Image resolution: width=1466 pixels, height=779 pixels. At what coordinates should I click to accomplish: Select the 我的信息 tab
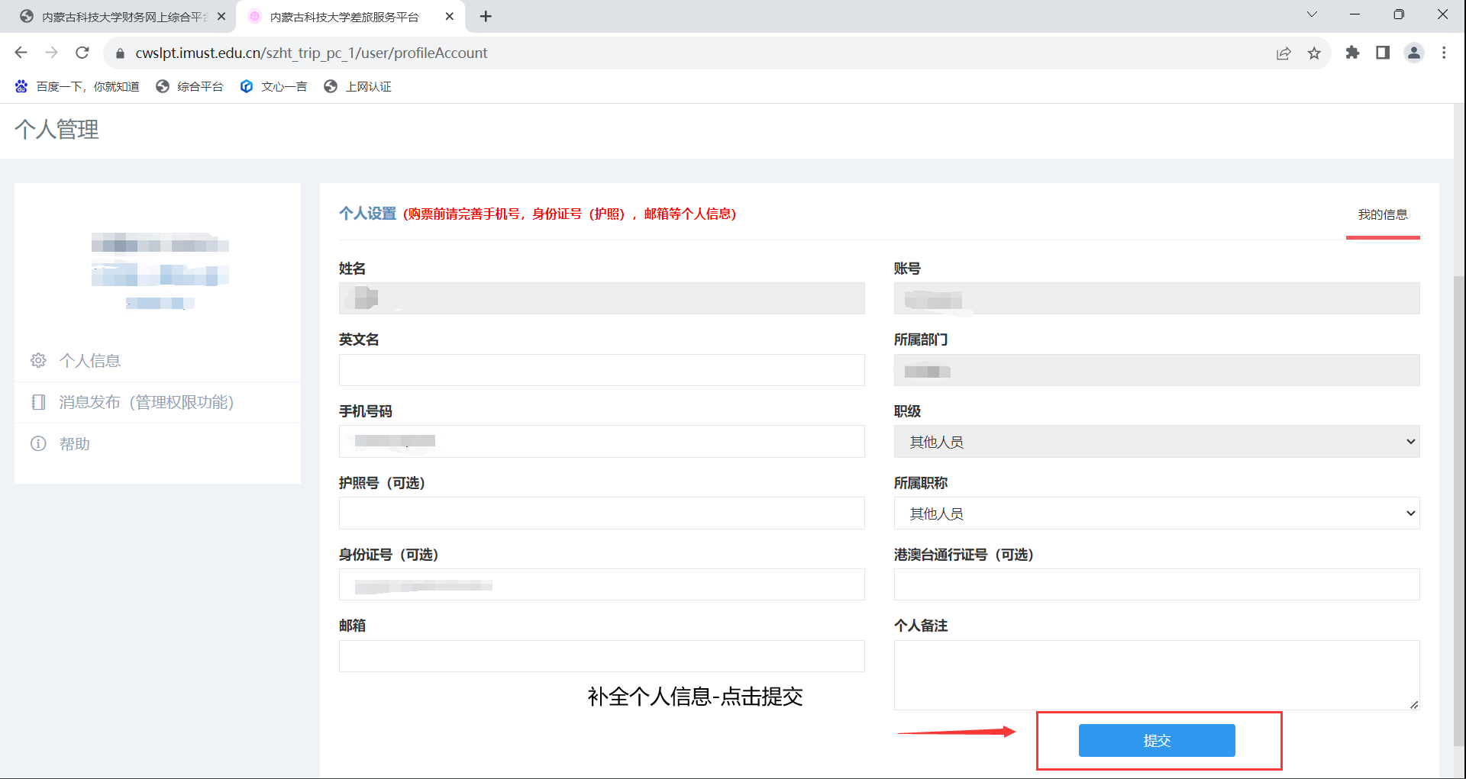[1382, 215]
